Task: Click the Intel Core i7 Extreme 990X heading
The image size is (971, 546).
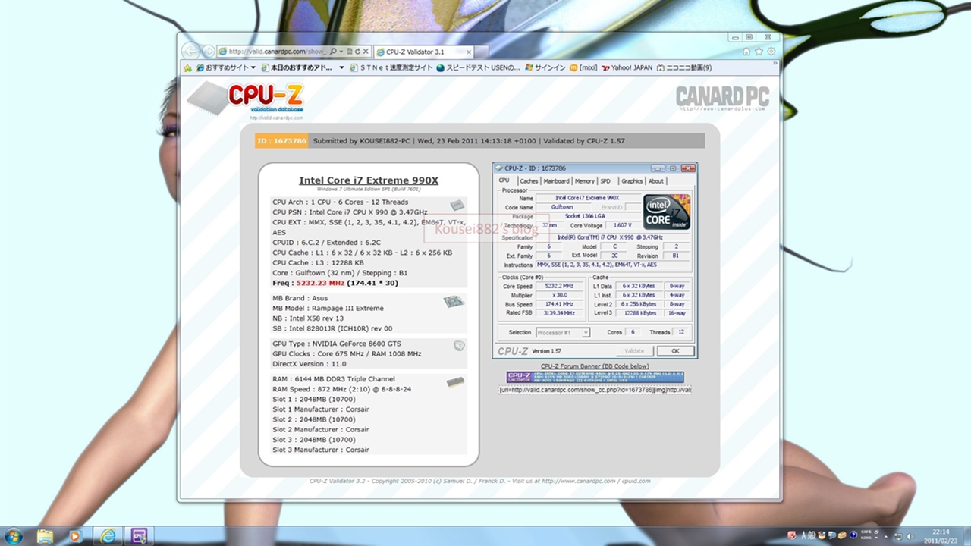Action: pos(369,180)
